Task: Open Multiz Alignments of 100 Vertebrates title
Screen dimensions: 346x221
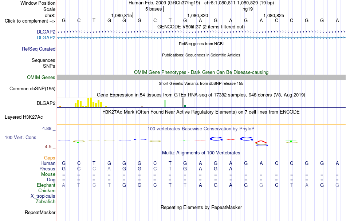Action: [201, 153]
